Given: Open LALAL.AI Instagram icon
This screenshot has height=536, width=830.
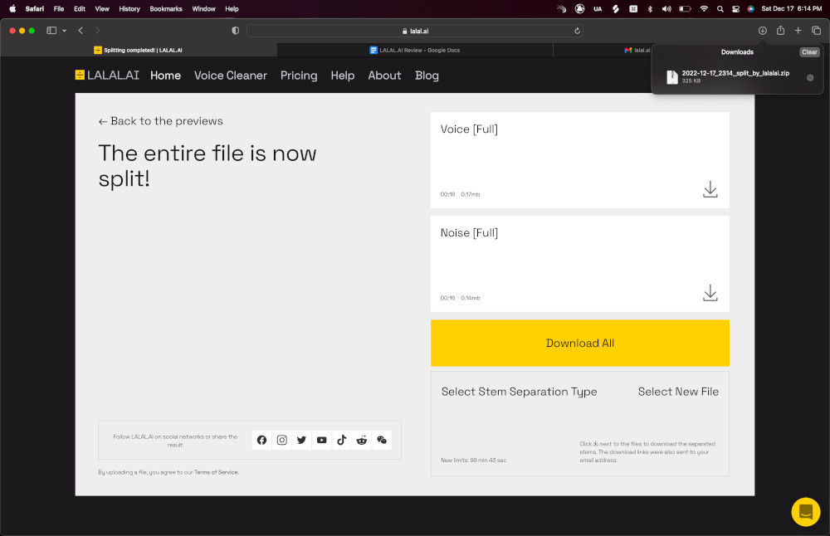Looking at the screenshot, I should (281, 440).
